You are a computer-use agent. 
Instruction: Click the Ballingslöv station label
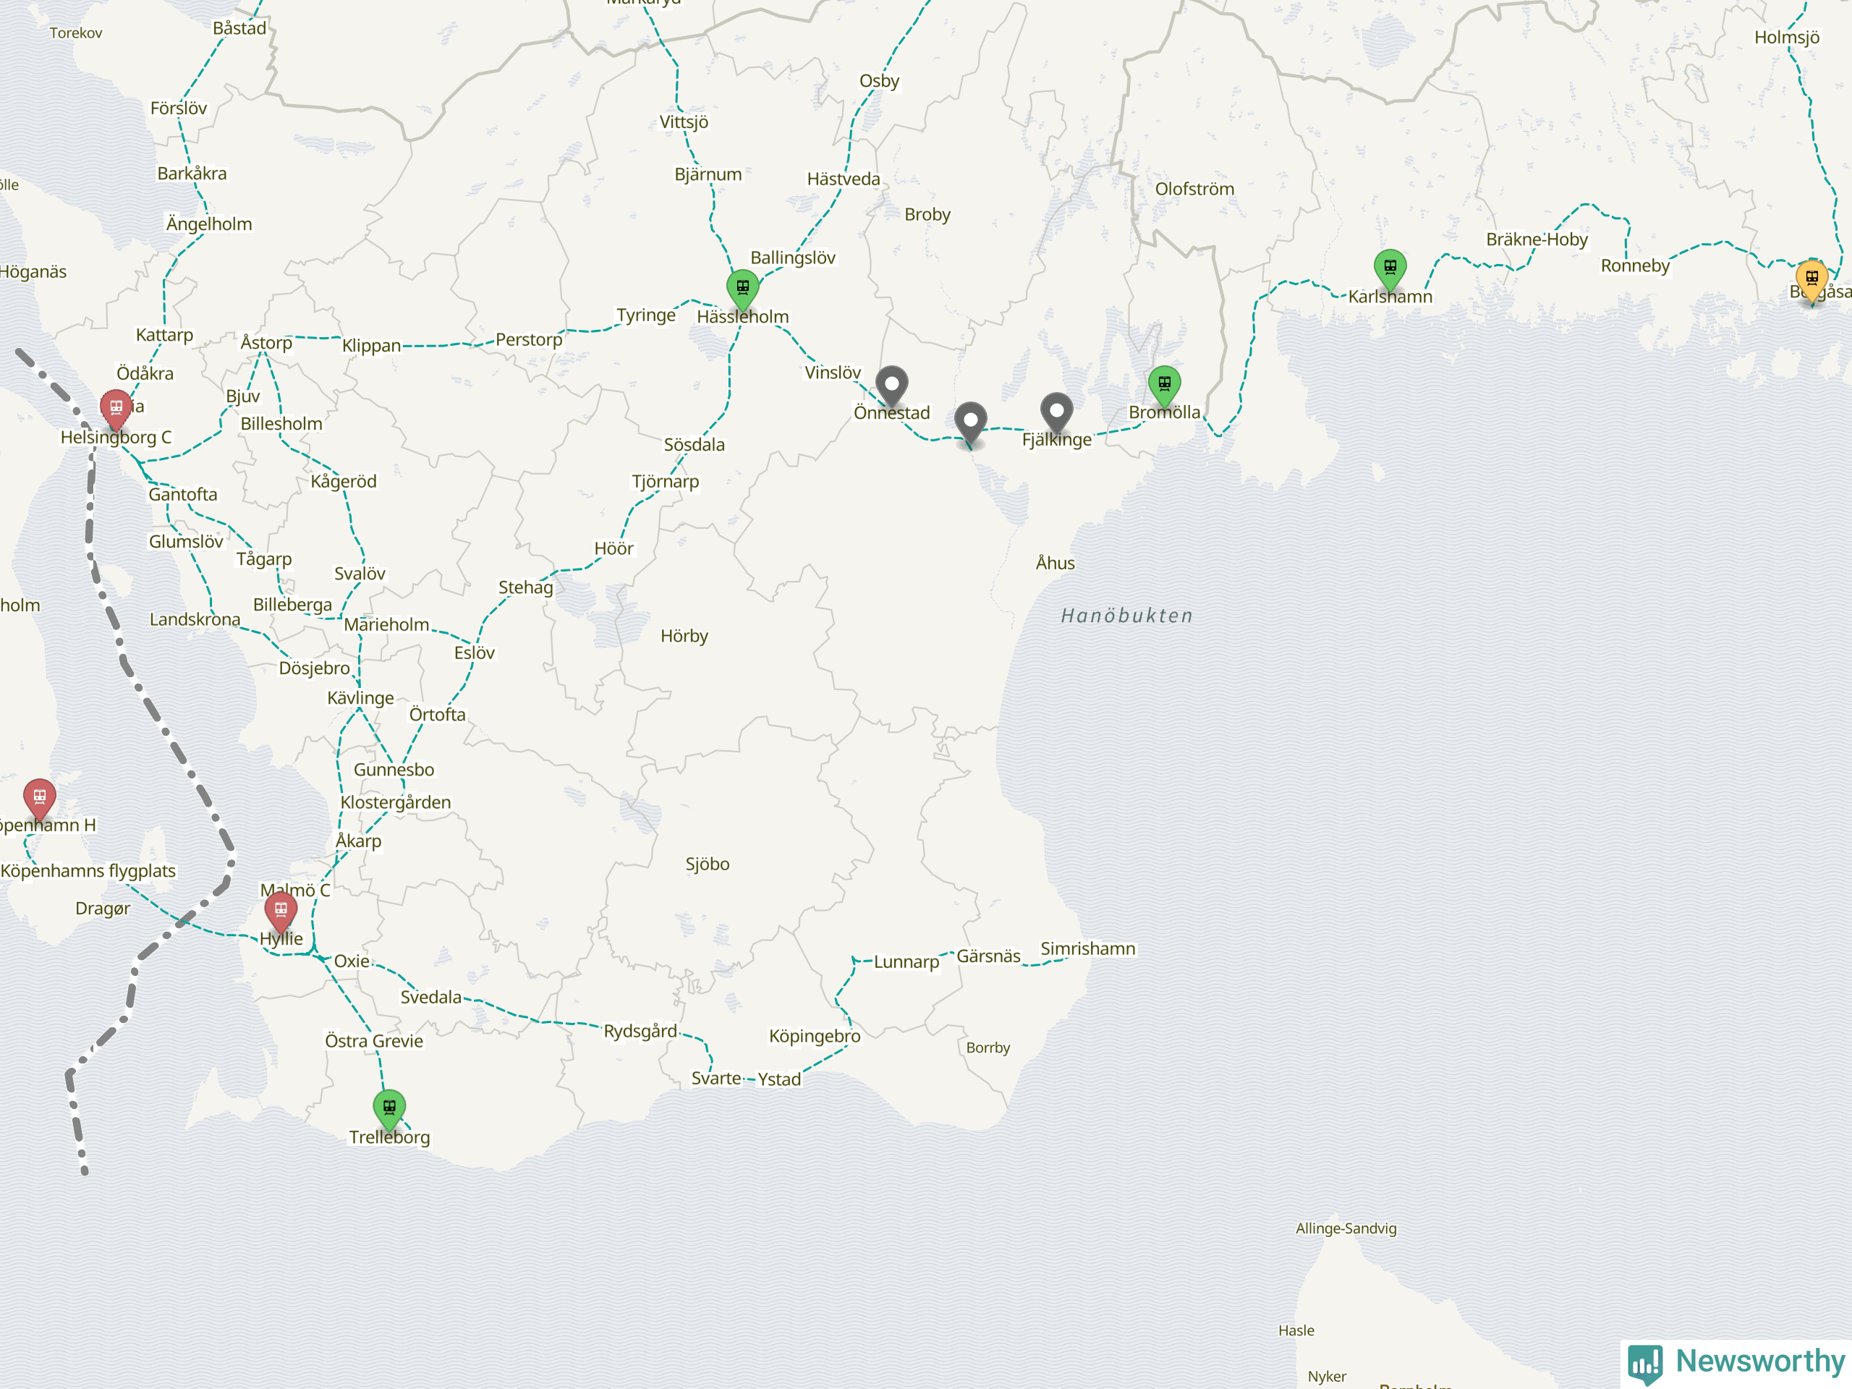tap(793, 258)
